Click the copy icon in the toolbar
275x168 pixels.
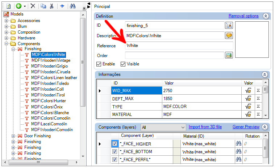point(43,6)
